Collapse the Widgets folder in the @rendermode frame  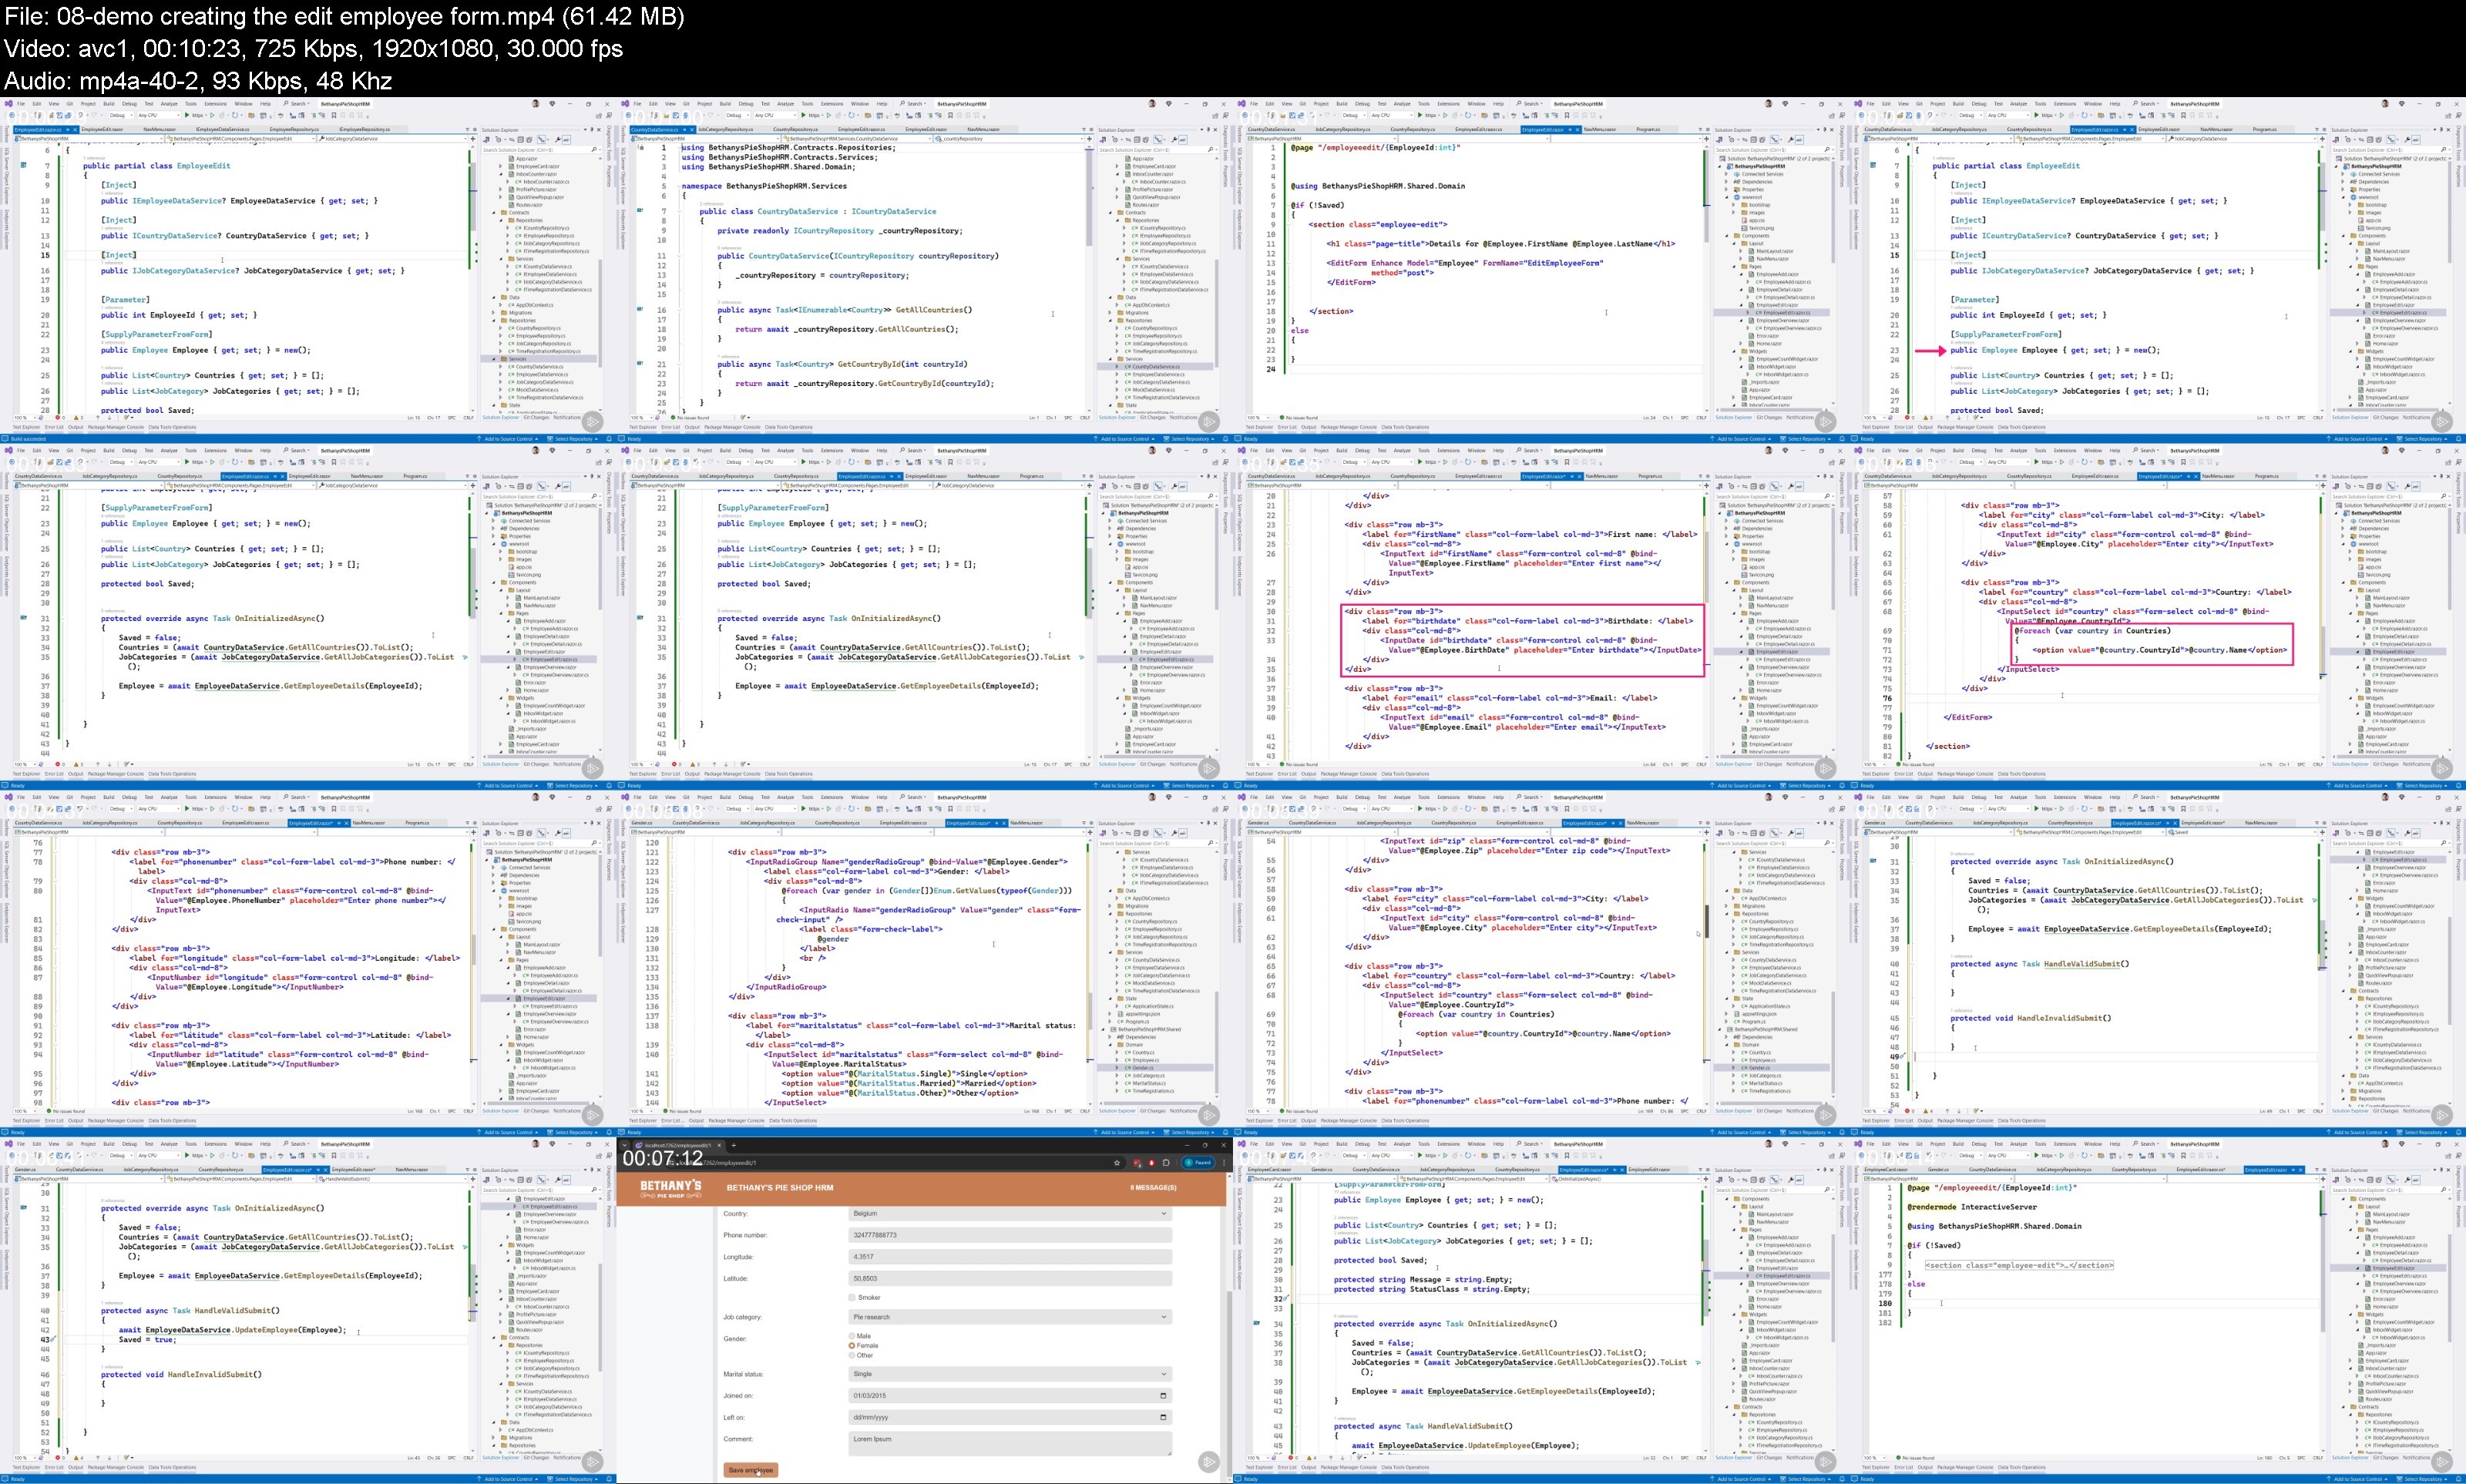coord(2352,1315)
